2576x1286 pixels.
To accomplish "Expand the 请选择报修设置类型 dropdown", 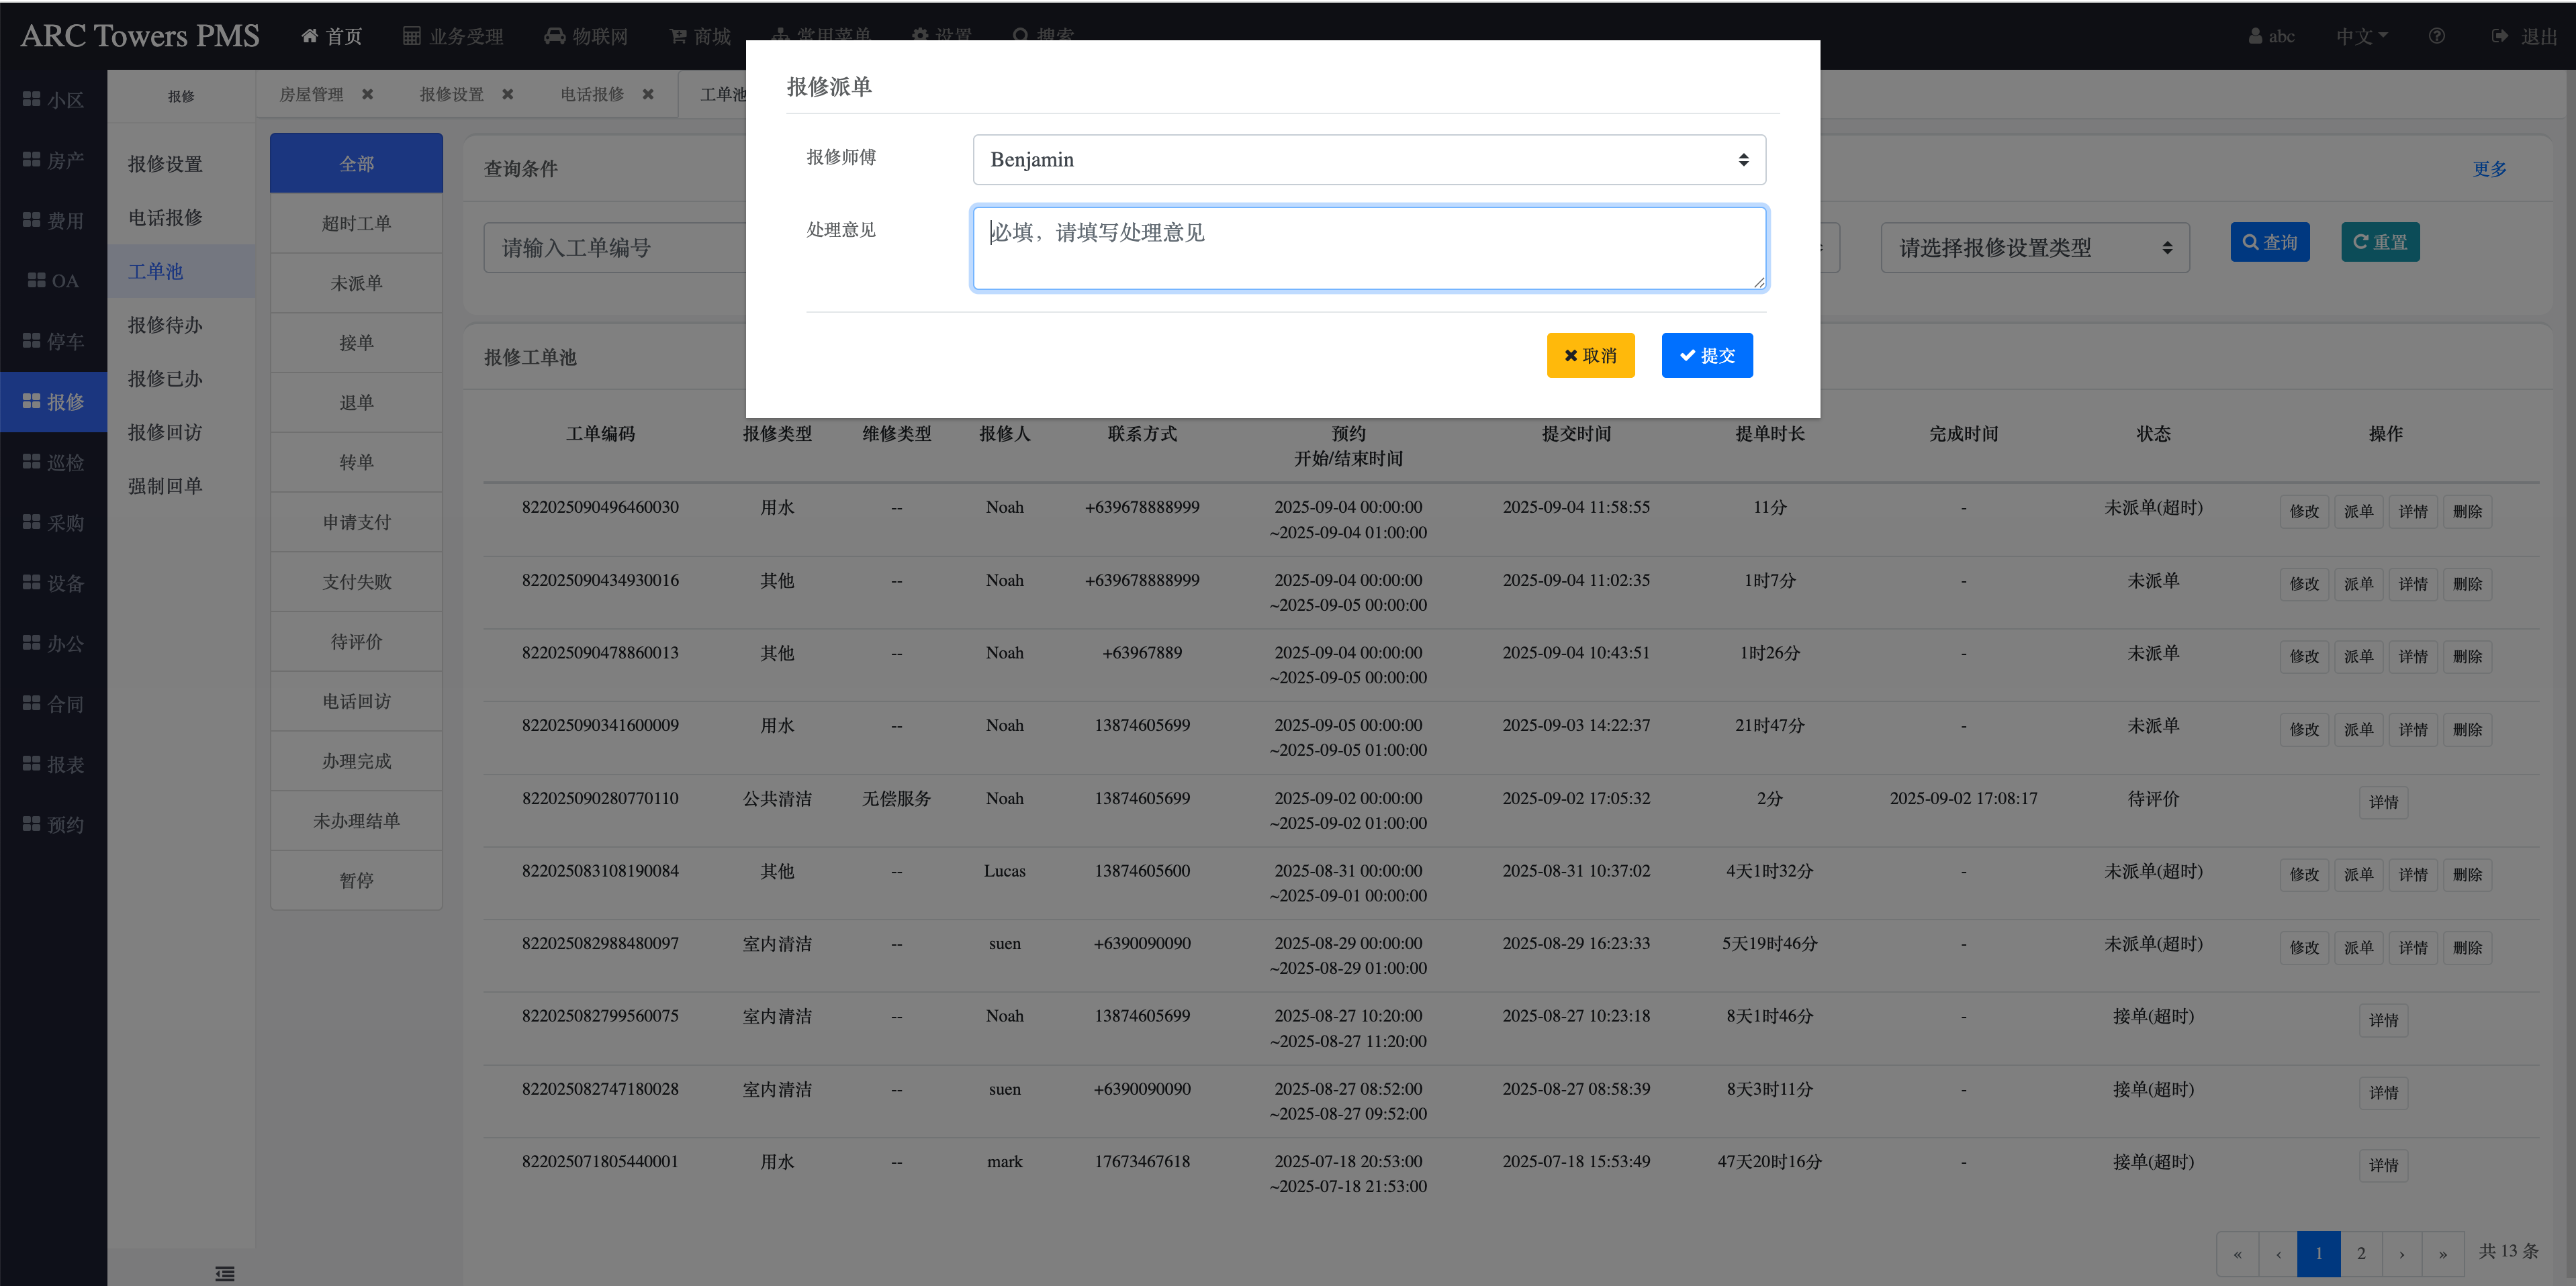I will (x=2034, y=248).
